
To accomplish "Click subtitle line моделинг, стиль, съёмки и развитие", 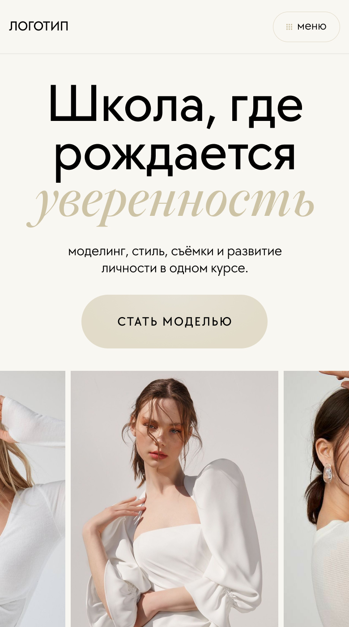I will tap(174, 251).
